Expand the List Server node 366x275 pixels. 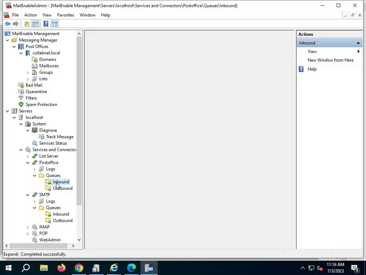(28, 156)
